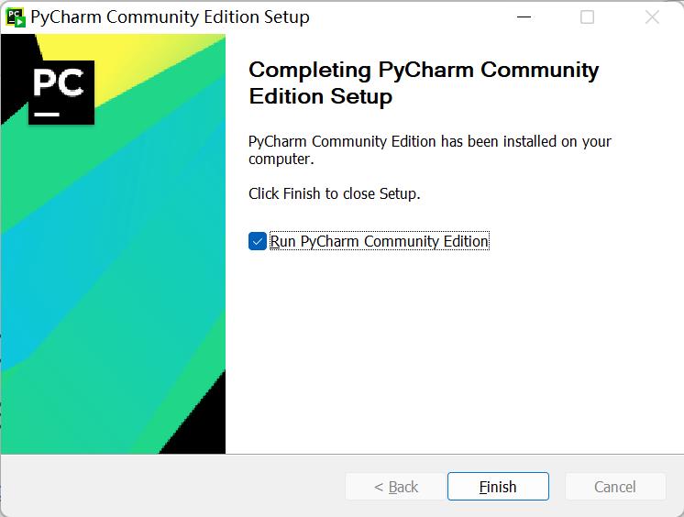Click the black PC logo on banner
The width and height of the screenshot is (684, 517).
61,93
